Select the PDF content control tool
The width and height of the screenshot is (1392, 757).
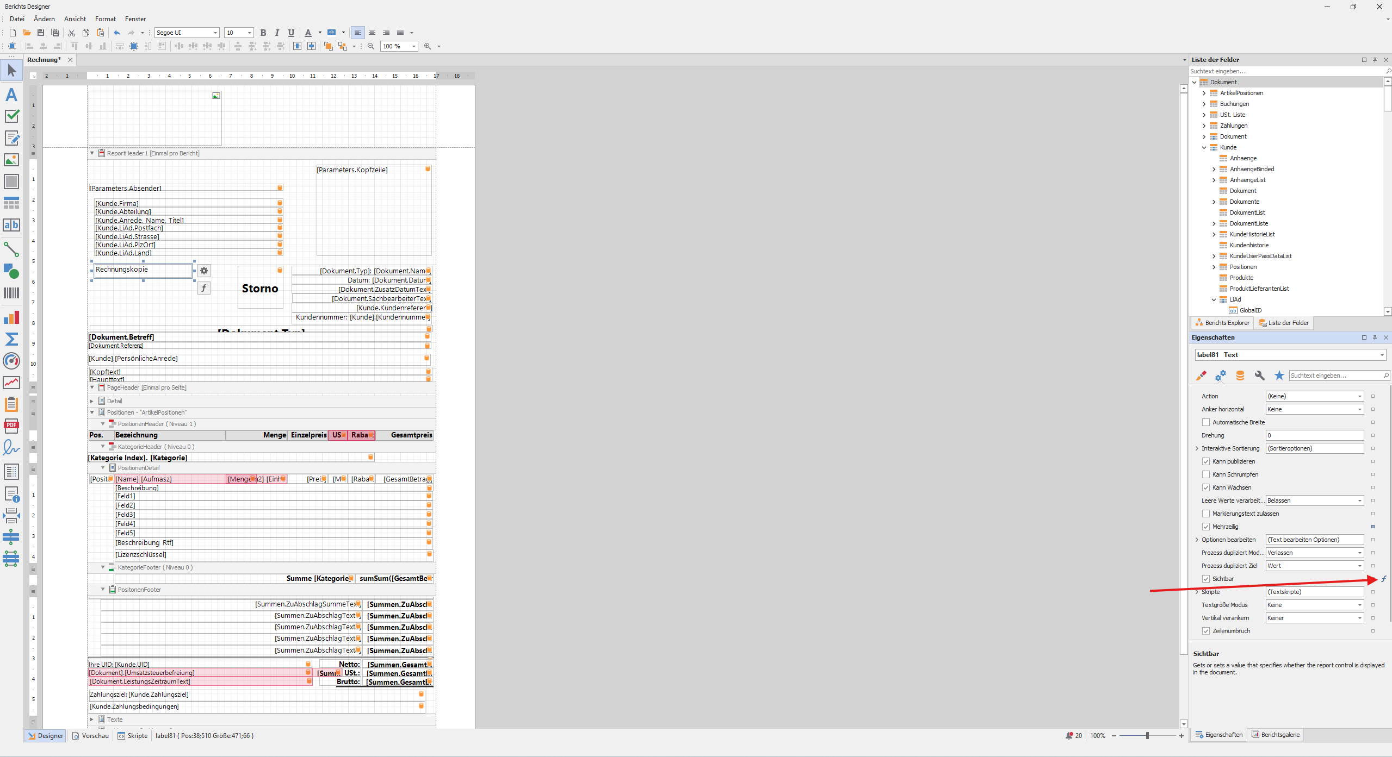pyautogui.click(x=11, y=426)
